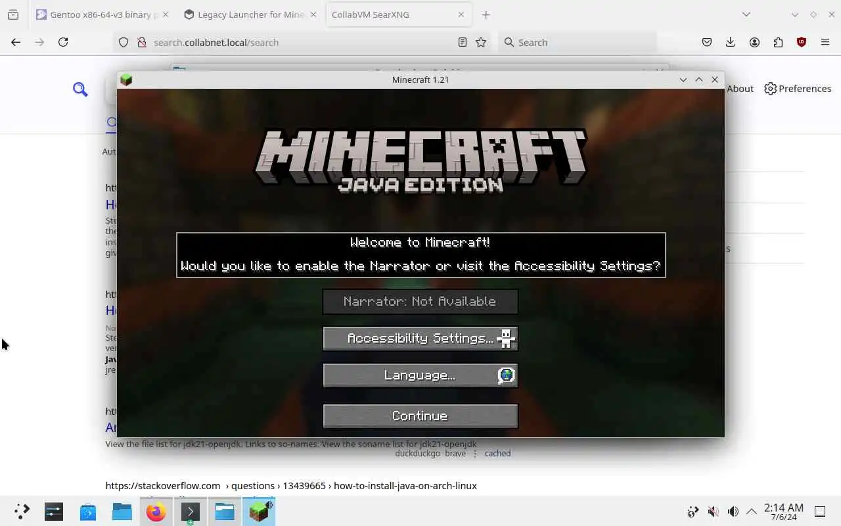The height and width of the screenshot is (526, 841).
Task: Reload the current page
Action: (x=63, y=42)
